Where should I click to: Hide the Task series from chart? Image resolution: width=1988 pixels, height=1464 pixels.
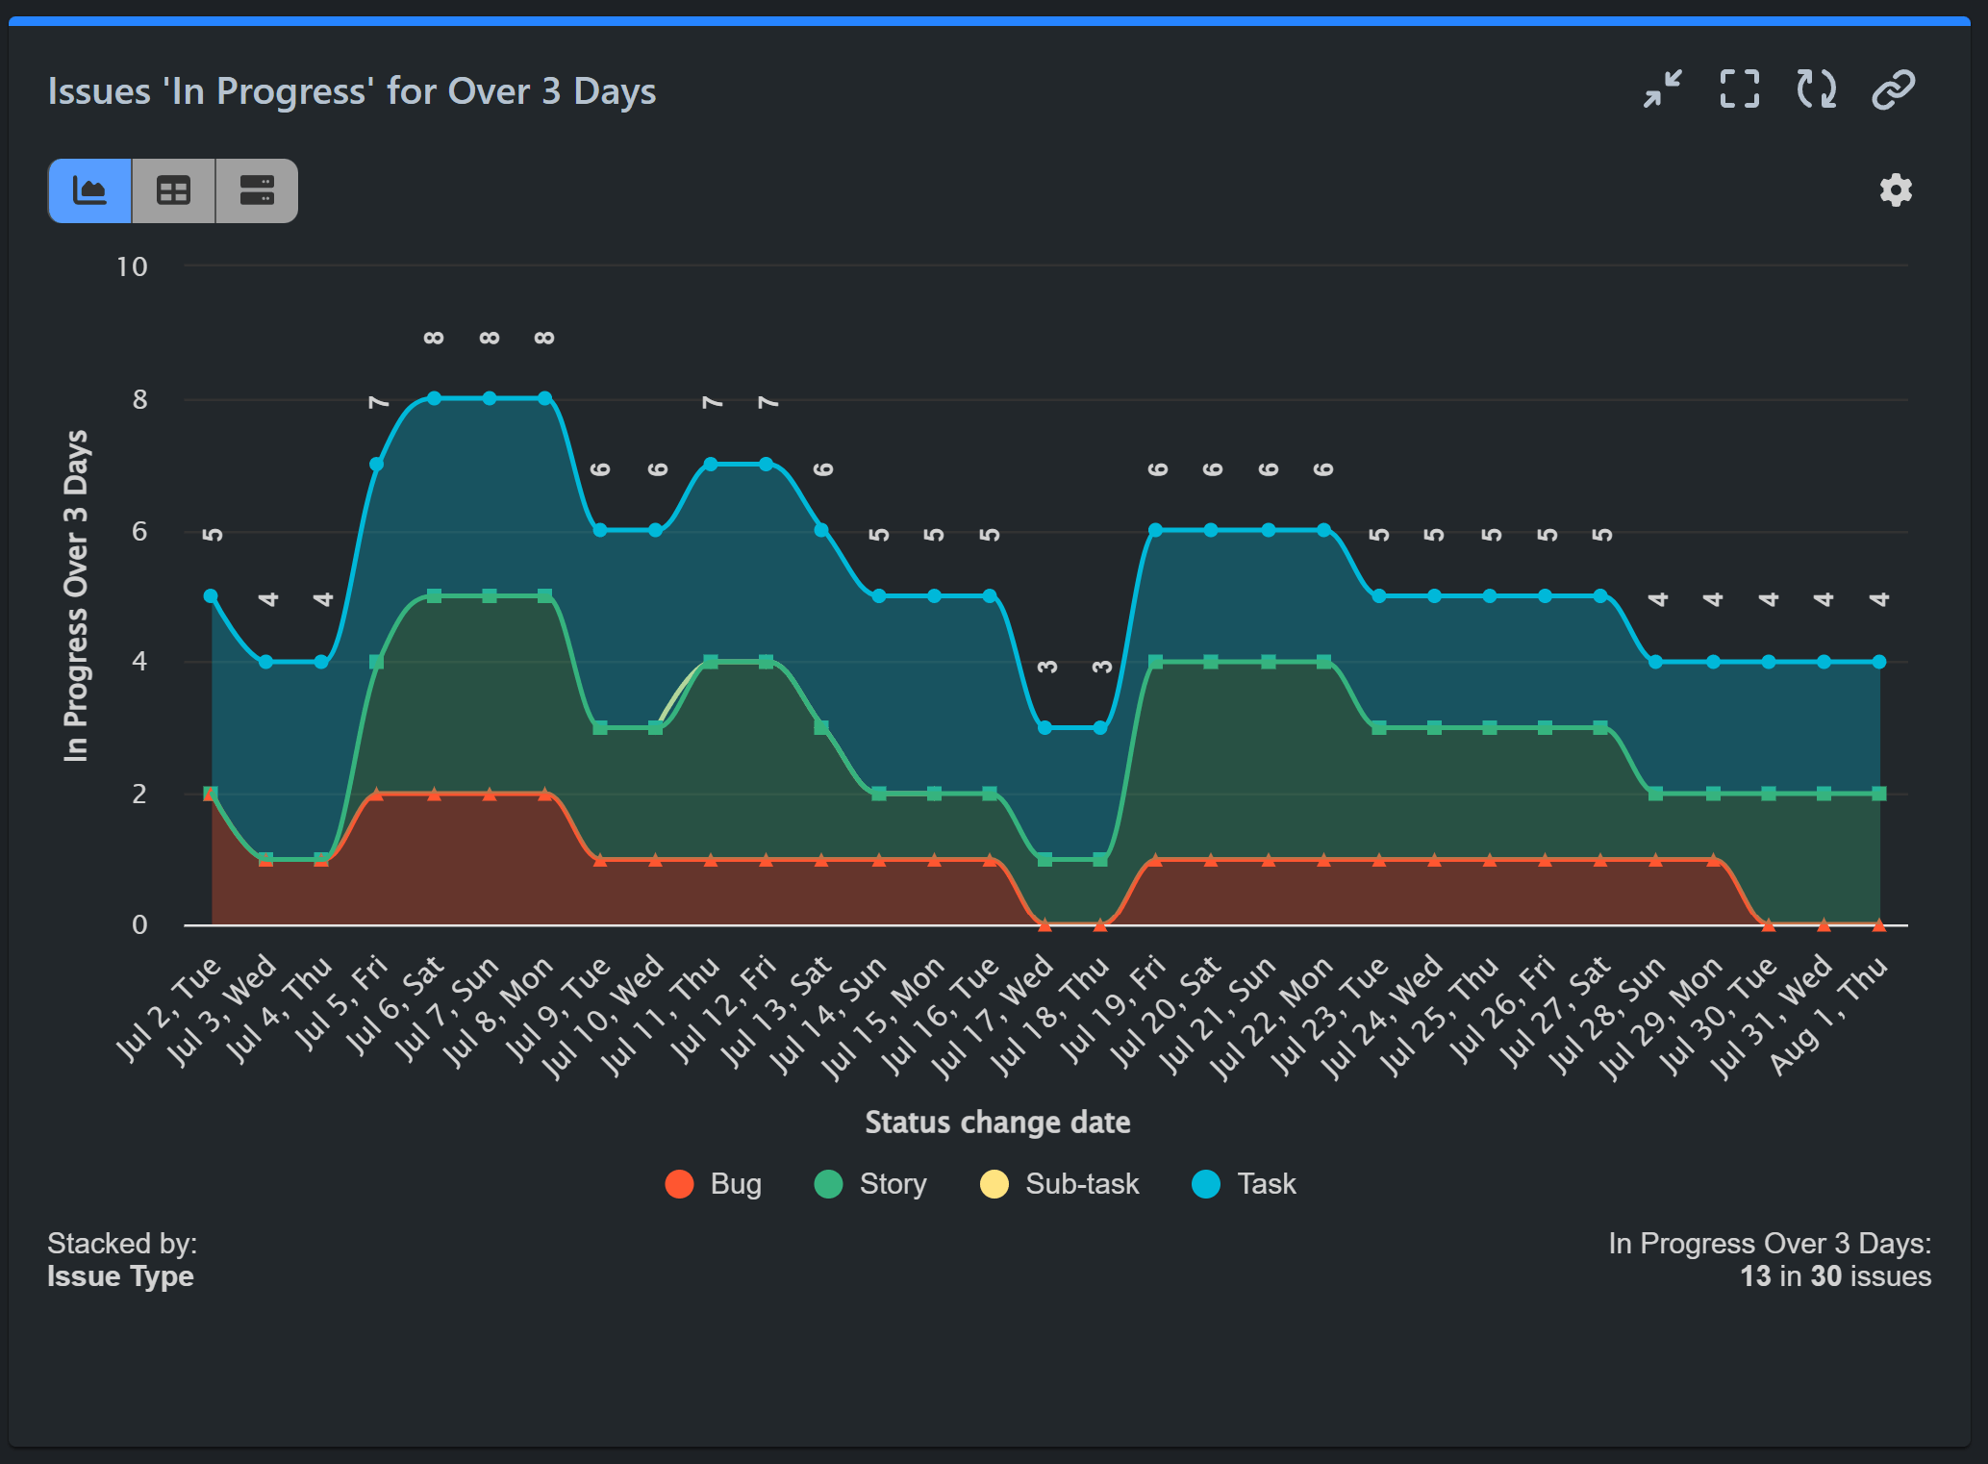pos(1244,1184)
